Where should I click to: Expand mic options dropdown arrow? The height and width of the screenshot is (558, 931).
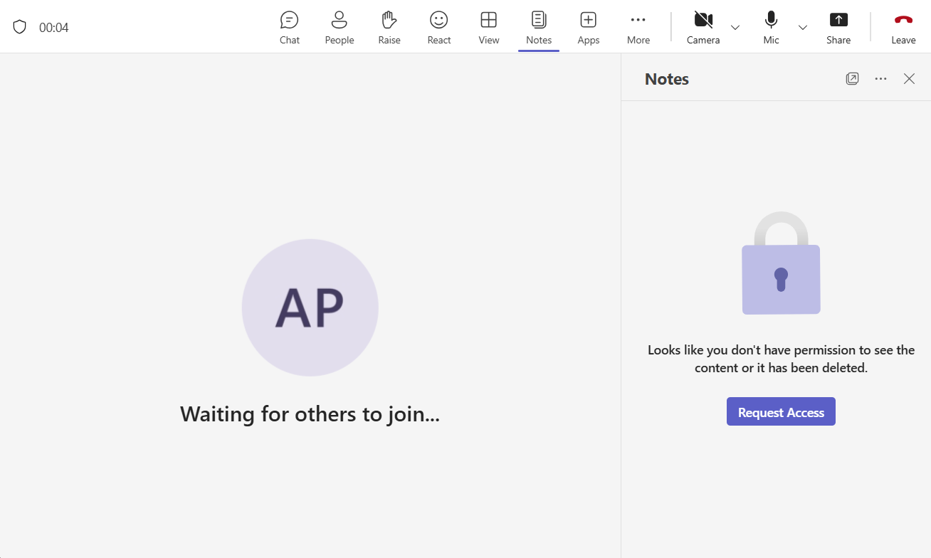point(803,28)
